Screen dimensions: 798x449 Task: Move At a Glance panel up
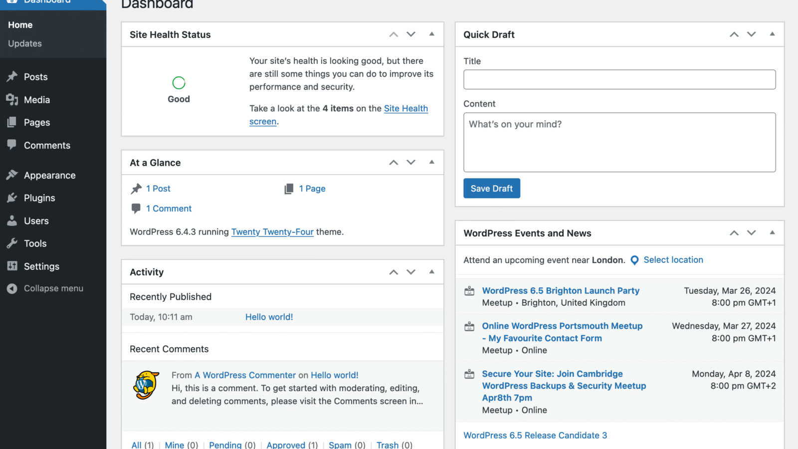tap(393, 162)
